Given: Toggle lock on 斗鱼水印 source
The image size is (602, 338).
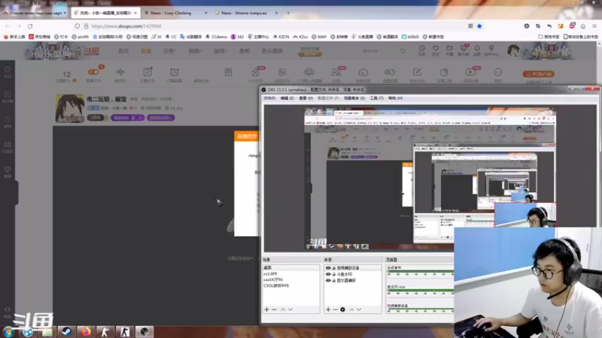Looking at the screenshot, I should (x=333, y=274).
